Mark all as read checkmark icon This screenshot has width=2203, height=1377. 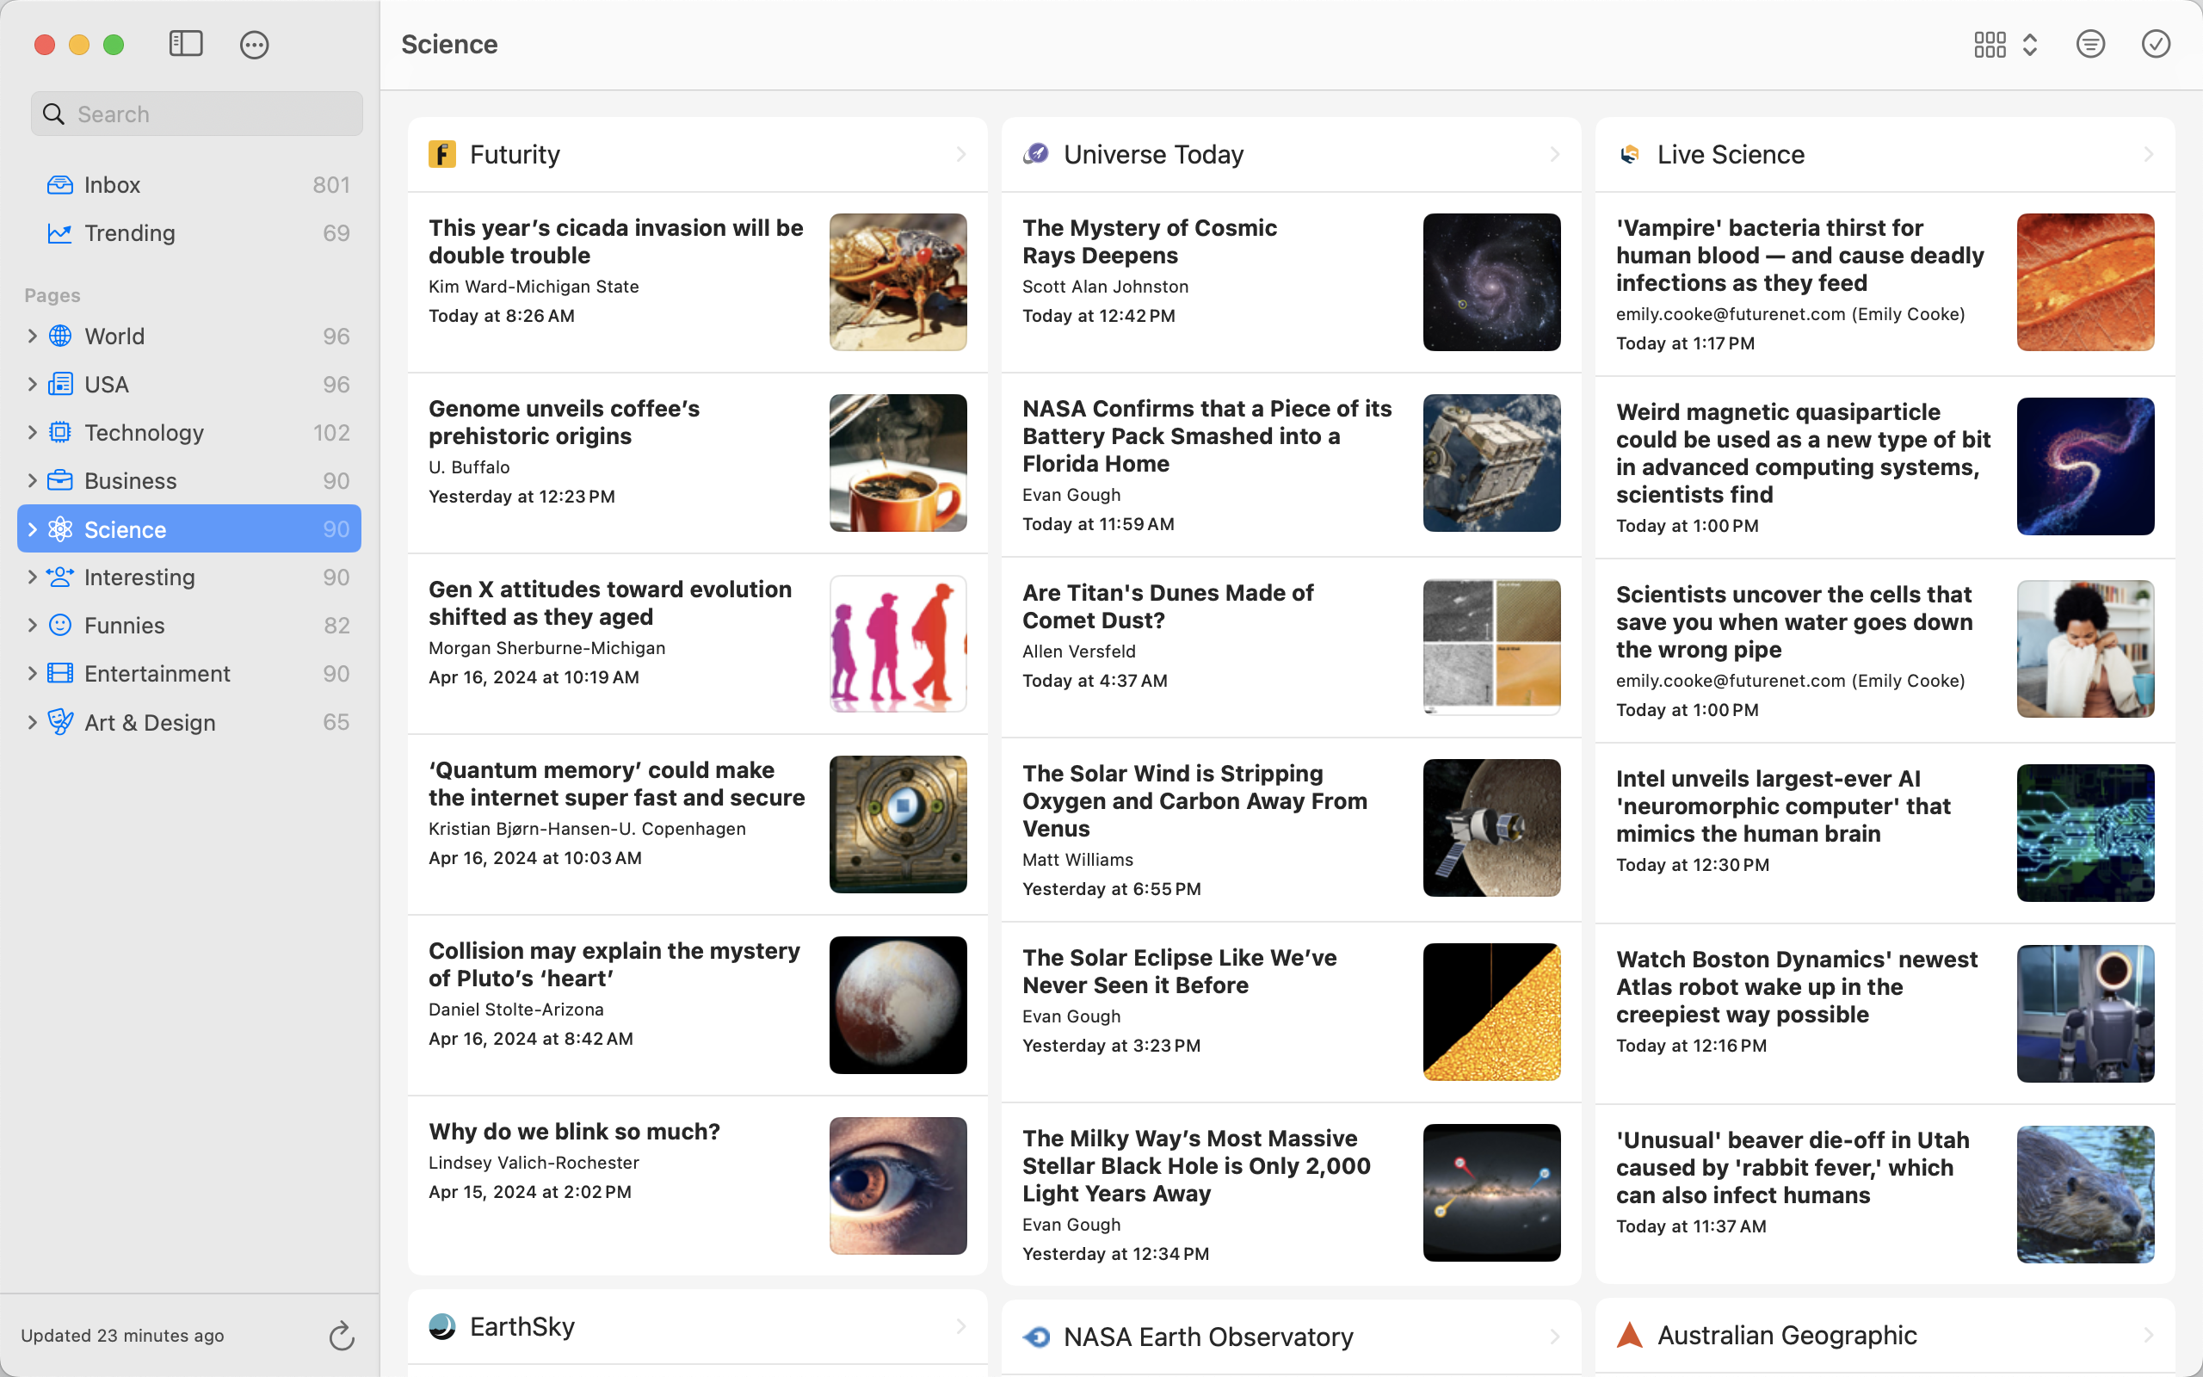(x=2155, y=44)
